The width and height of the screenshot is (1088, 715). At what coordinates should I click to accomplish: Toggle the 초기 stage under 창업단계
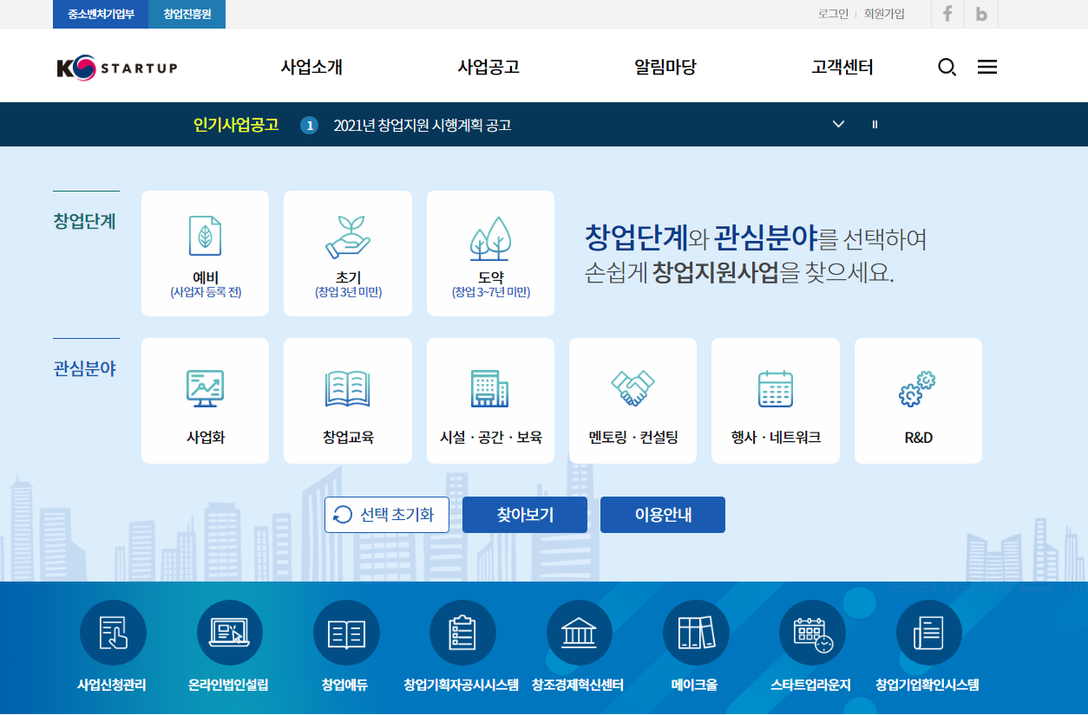347,253
